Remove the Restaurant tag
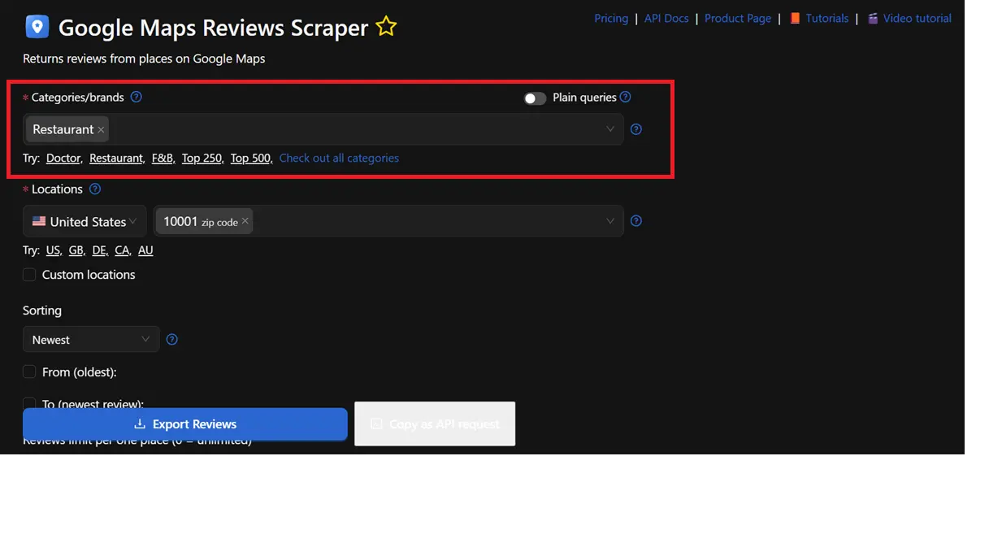 [101, 130]
